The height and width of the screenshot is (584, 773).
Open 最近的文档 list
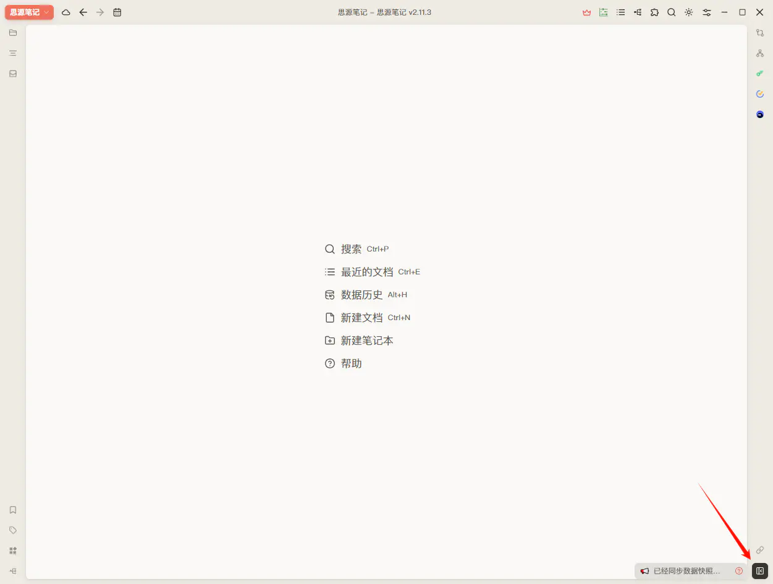tap(372, 272)
